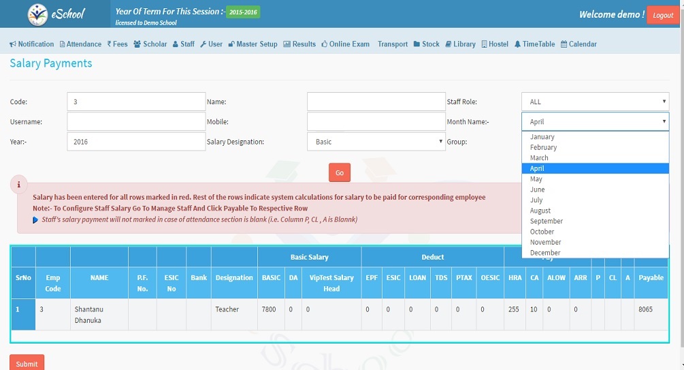Click the Logout button
684x370 pixels.
(x=662, y=15)
